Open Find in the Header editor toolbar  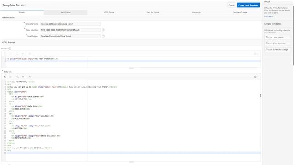17,54
